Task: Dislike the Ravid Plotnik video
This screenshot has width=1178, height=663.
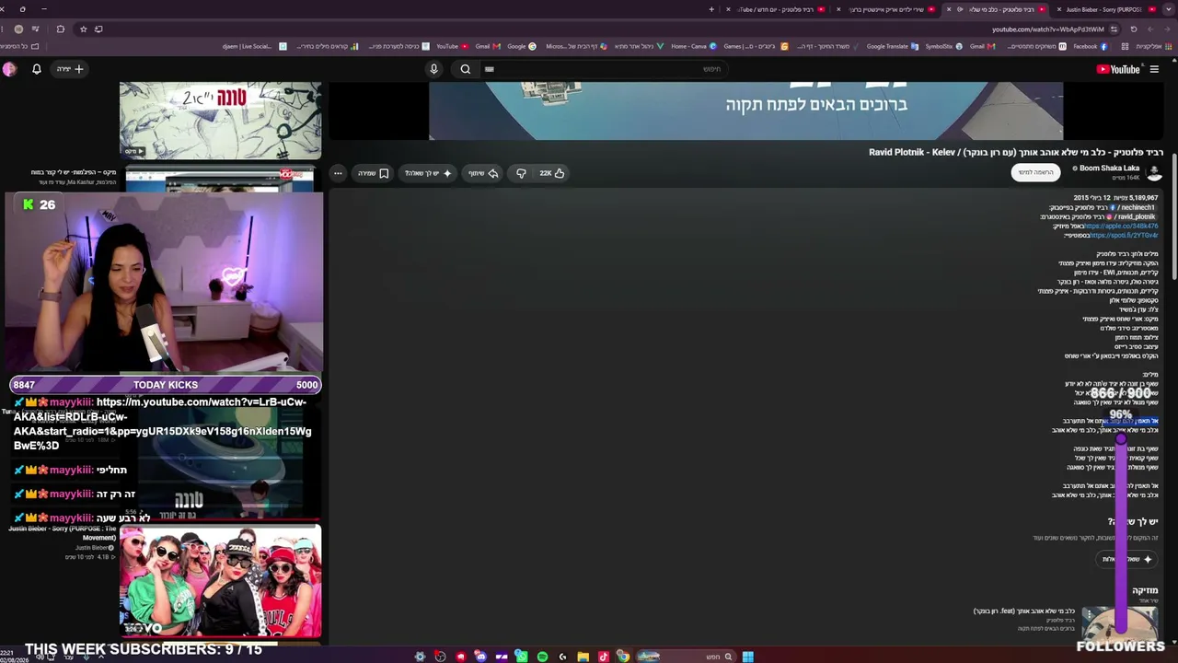Action: [x=521, y=173]
